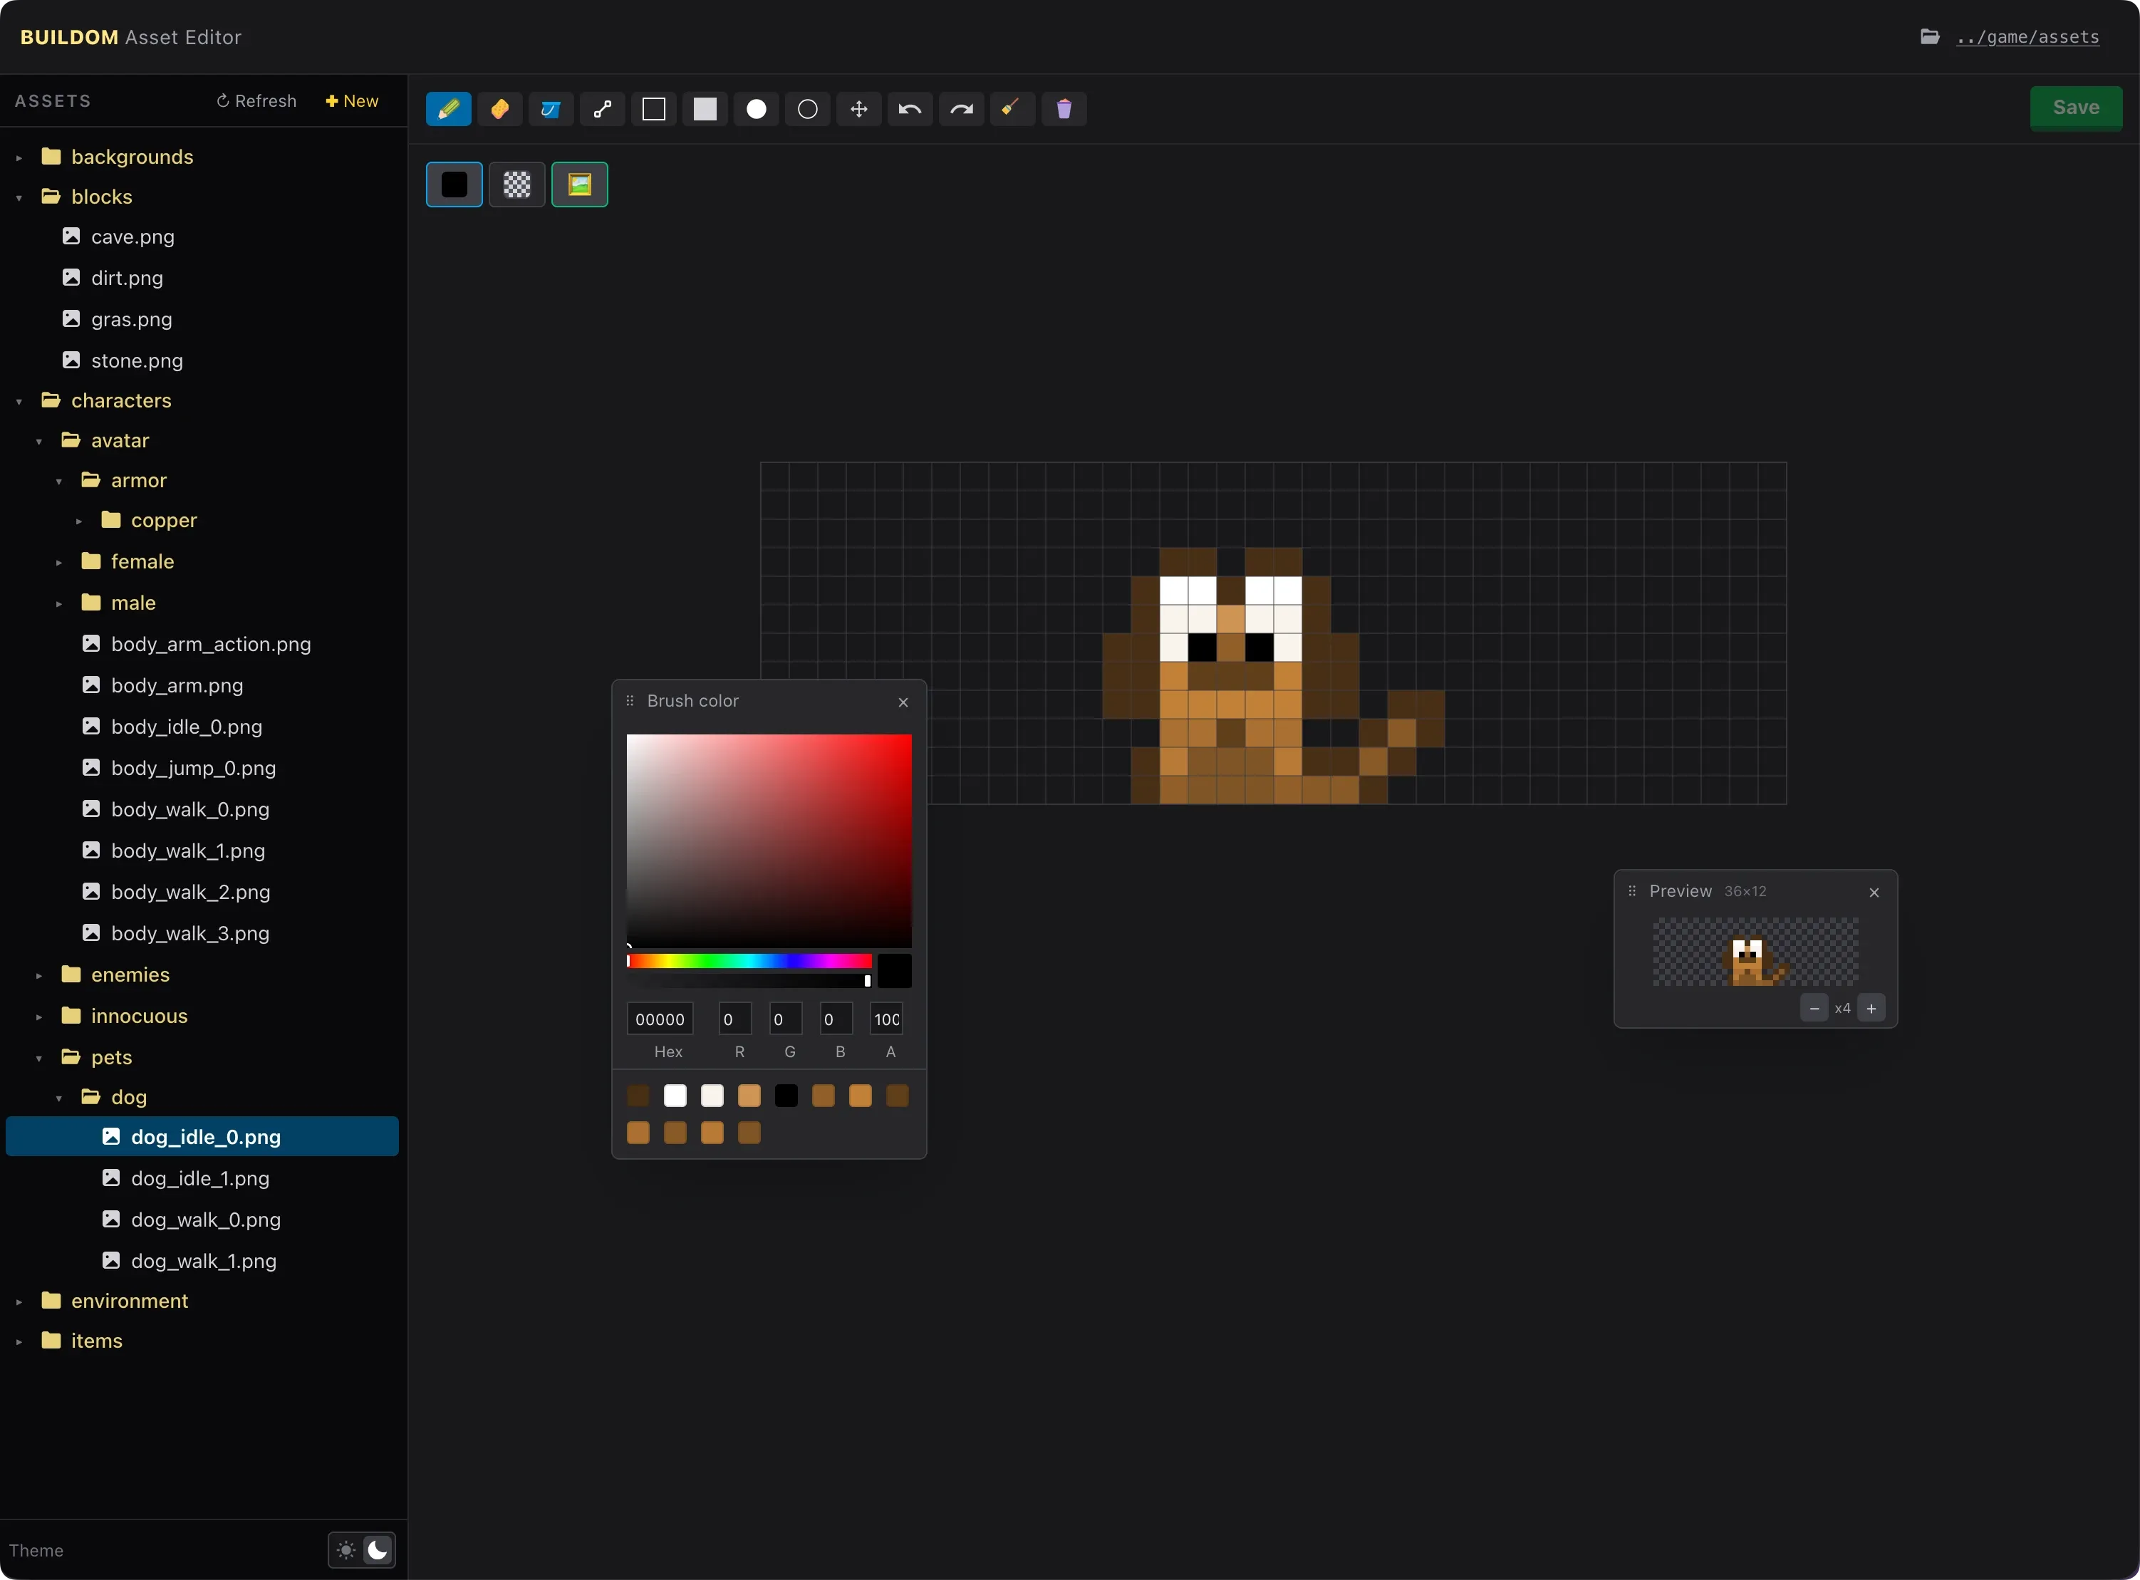The image size is (2140, 1580).
Task: Select the filled circle tool
Action: (x=757, y=109)
